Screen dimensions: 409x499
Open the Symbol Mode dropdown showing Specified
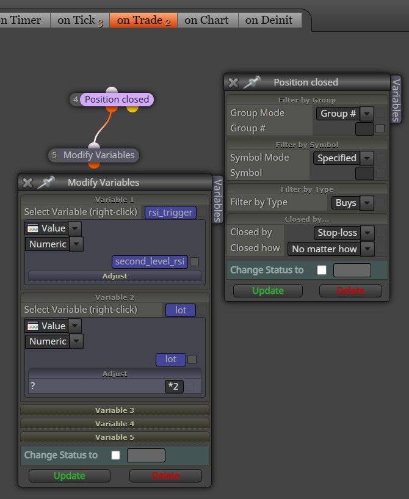click(x=344, y=158)
